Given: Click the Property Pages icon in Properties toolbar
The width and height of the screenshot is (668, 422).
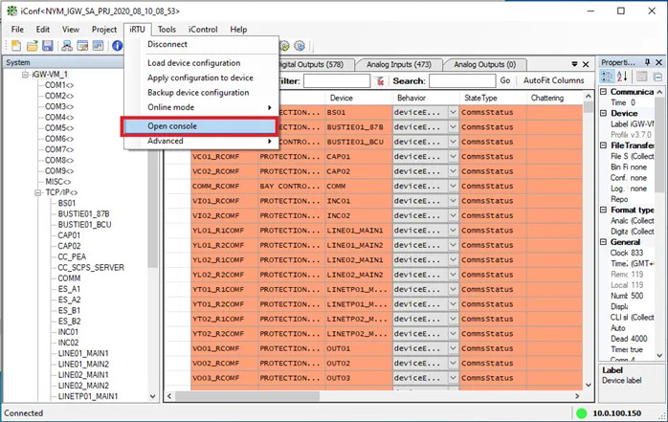Looking at the screenshot, I should pyautogui.click(x=641, y=77).
